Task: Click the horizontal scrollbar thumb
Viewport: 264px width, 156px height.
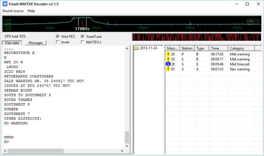Action: click(35, 151)
